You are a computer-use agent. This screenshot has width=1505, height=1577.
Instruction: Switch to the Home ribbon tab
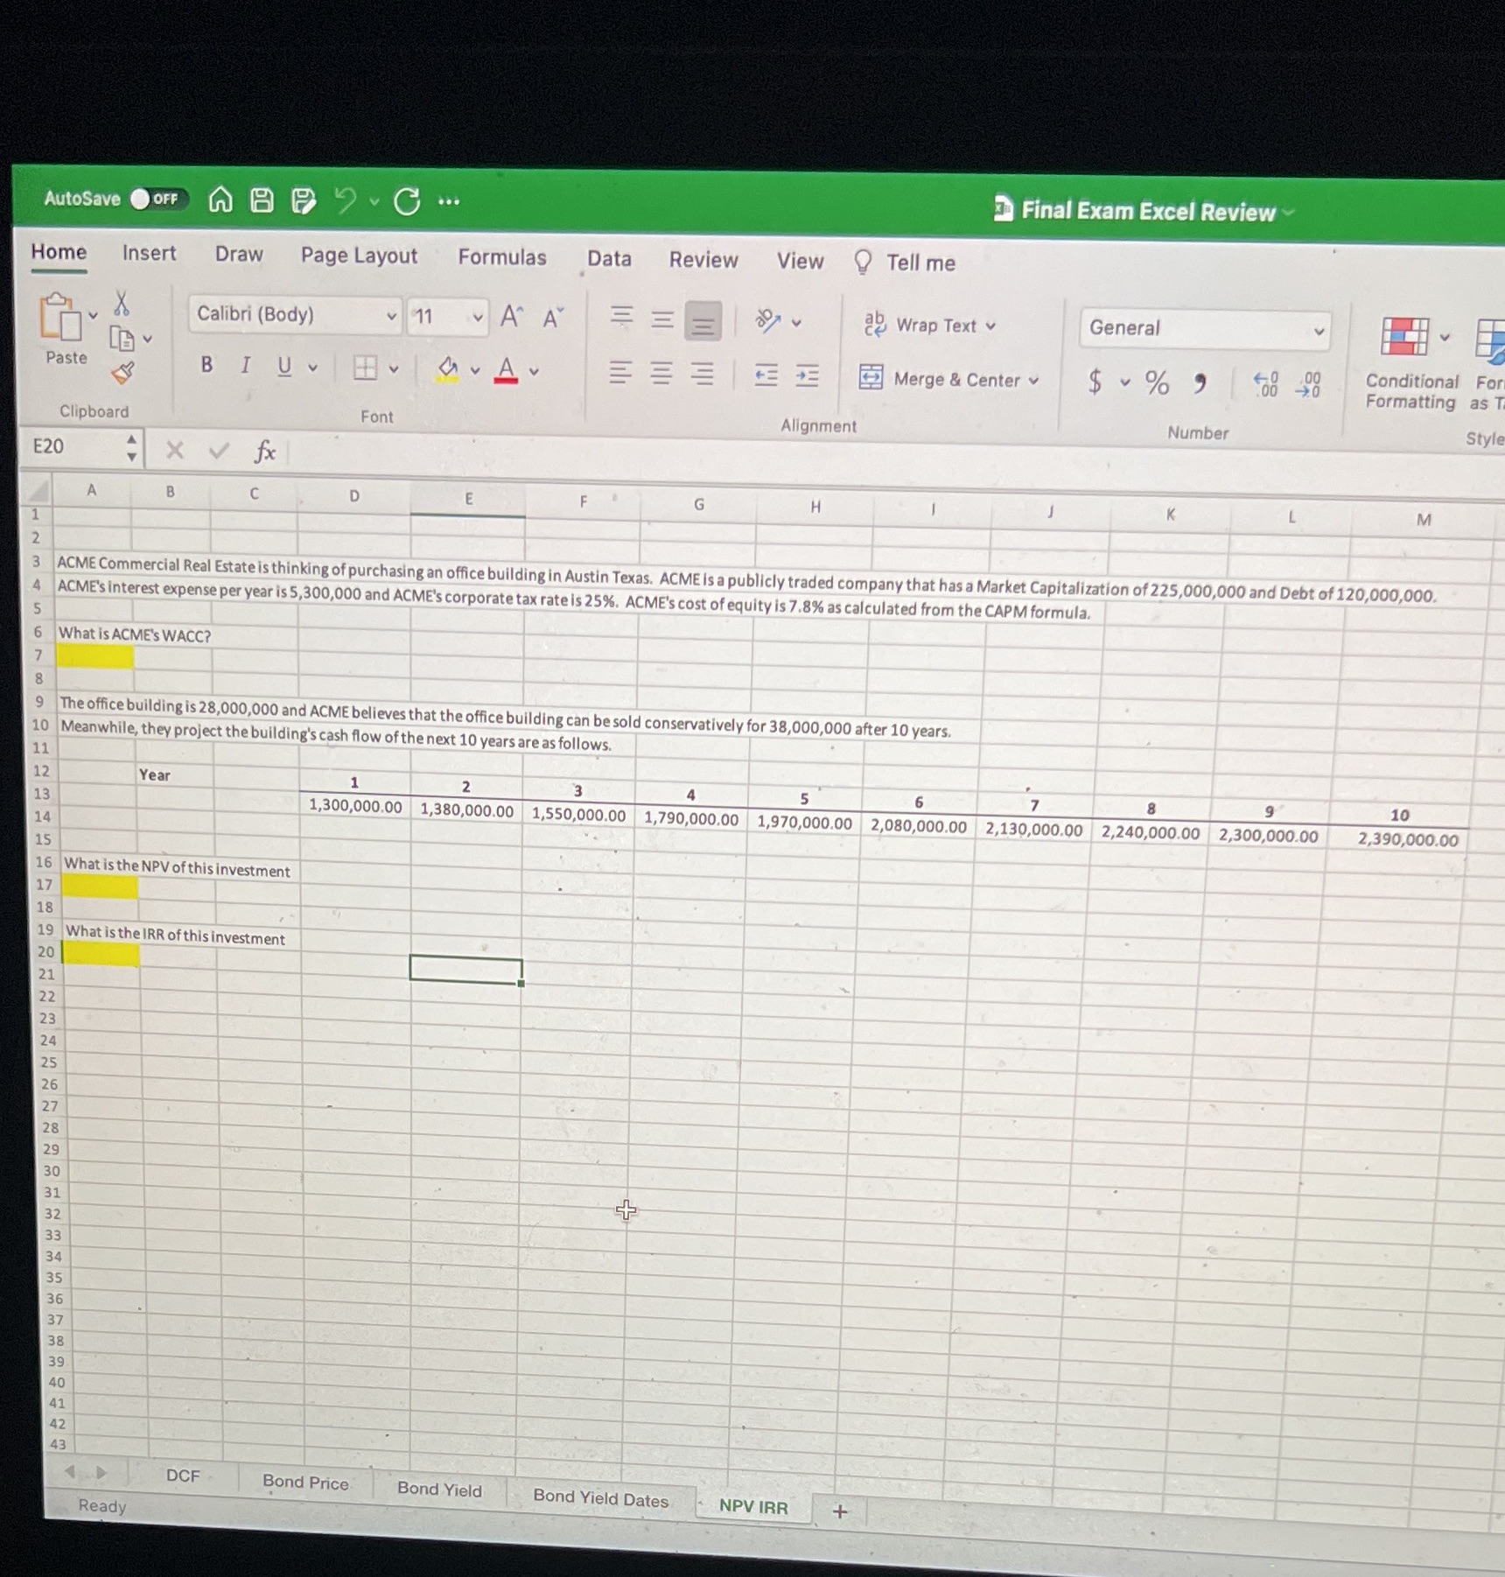coord(59,252)
